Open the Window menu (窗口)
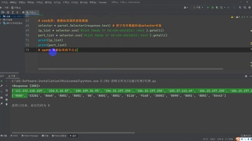252x141 pixels. tap(84, 2)
